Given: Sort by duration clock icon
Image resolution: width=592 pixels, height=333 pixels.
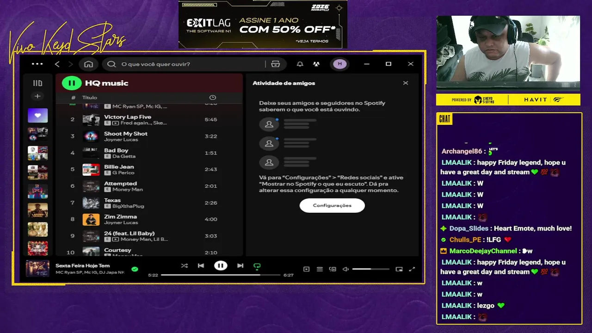Looking at the screenshot, I should point(213,98).
